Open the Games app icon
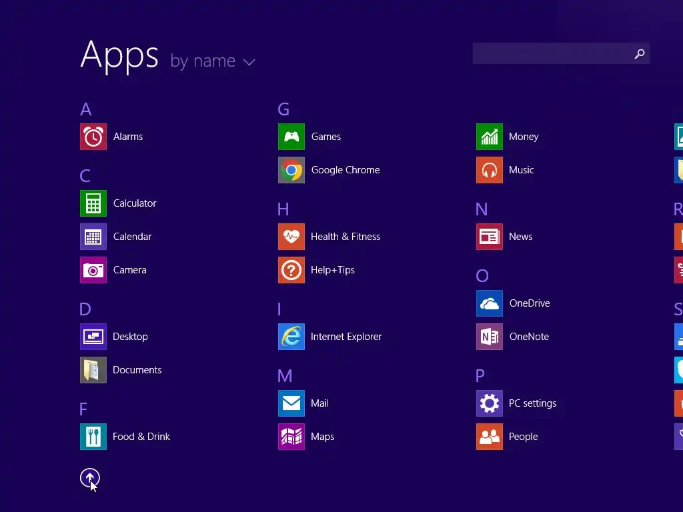 (x=291, y=137)
